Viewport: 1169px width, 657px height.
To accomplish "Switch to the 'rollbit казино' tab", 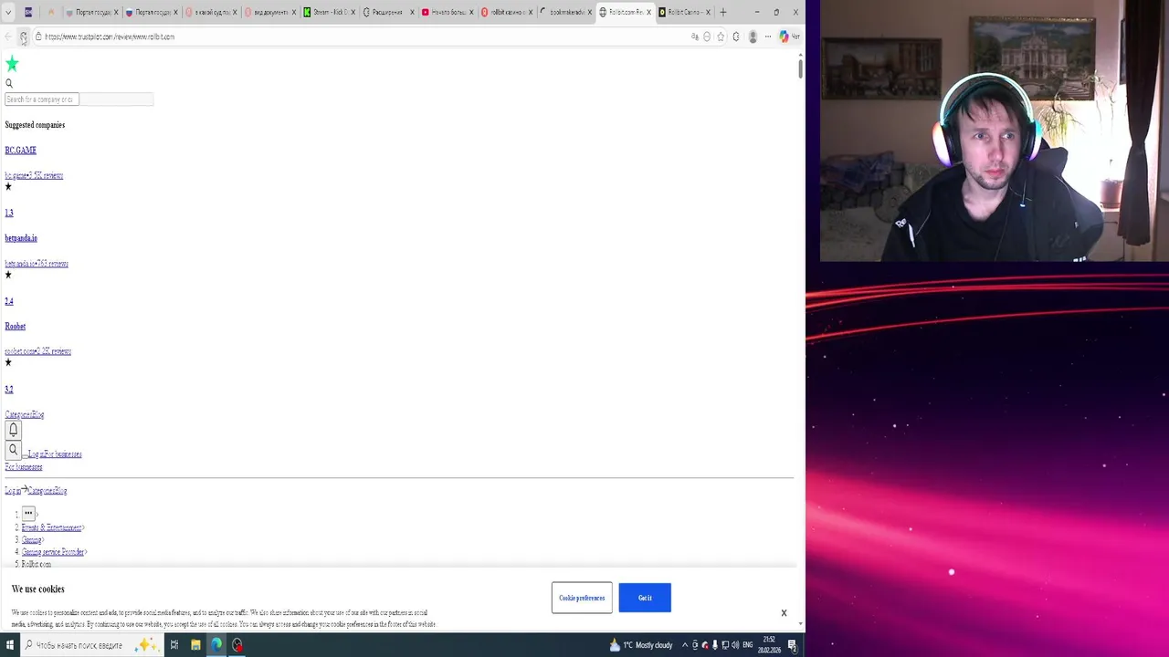I will [506, 12].
